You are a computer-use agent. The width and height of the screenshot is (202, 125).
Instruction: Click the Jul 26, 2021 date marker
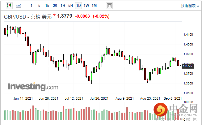tap(100, 98)
